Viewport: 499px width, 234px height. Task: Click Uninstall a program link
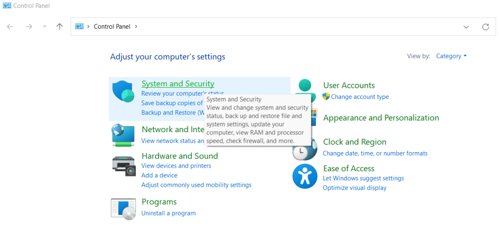click(169, 214)
